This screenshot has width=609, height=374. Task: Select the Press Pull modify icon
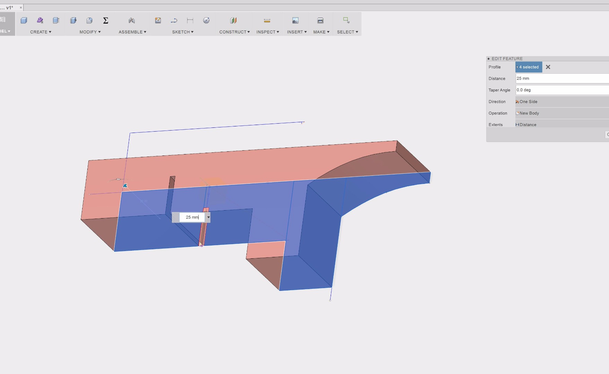point(73,20)
